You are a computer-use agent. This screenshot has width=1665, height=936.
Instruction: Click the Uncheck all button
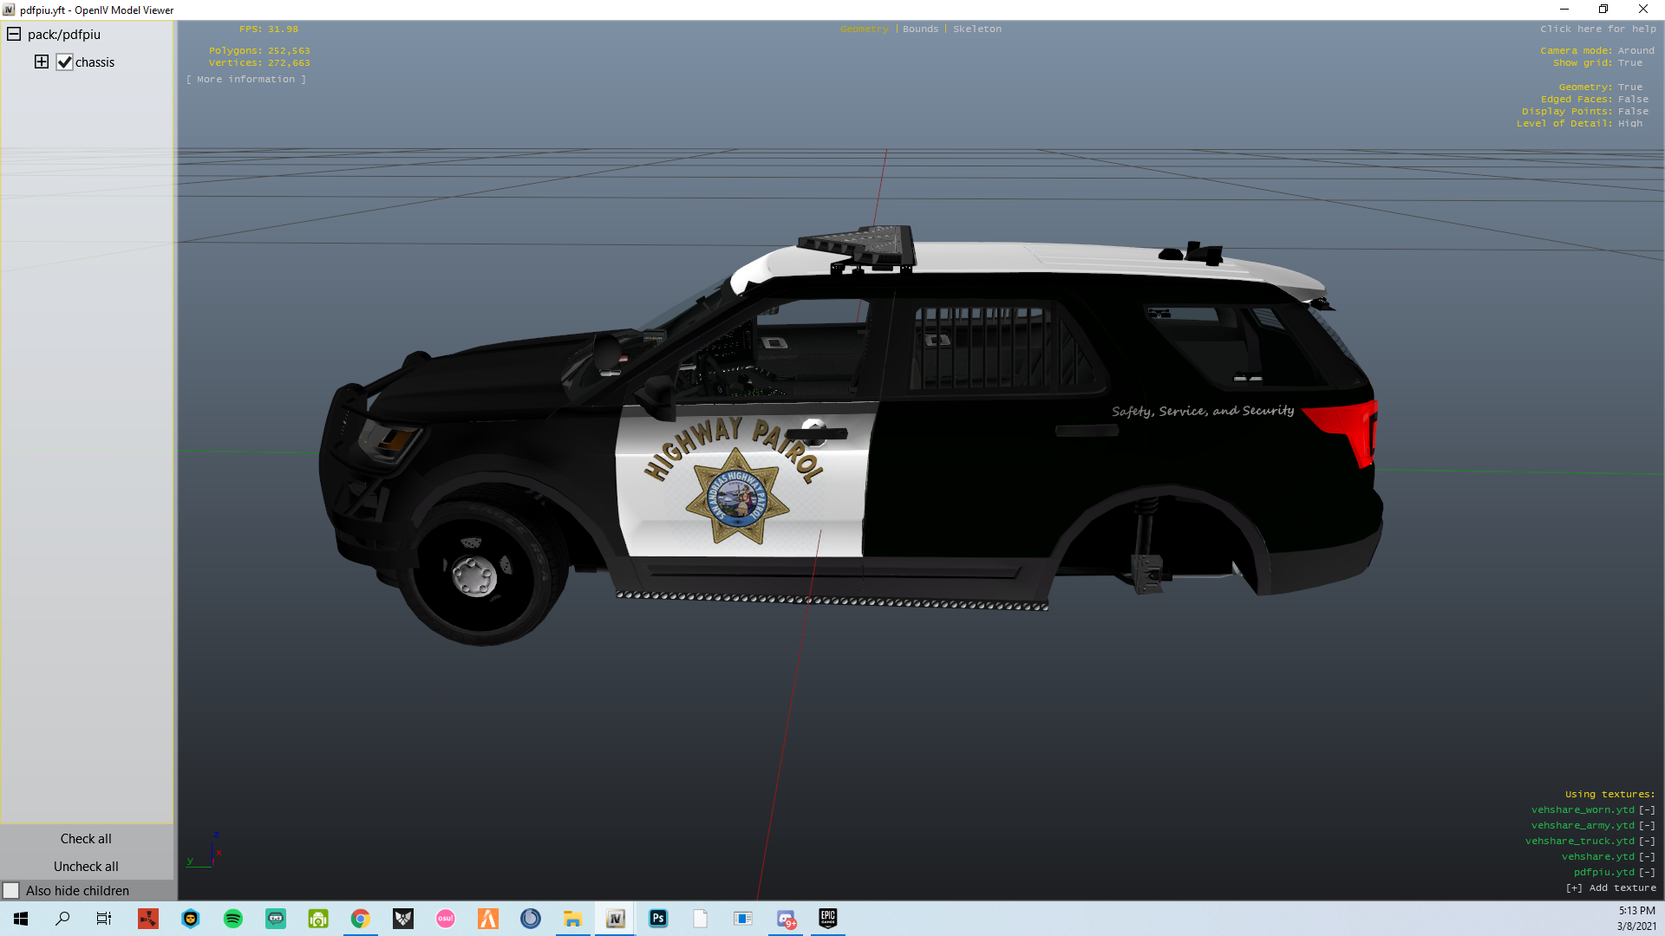[86, 867]
